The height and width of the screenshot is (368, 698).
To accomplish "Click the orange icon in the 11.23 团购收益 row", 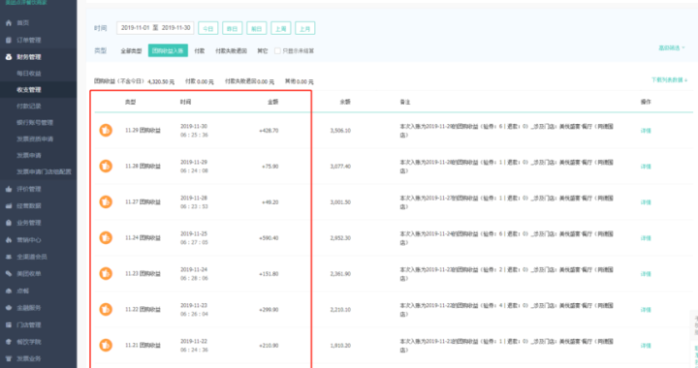I will click(106, 273).
